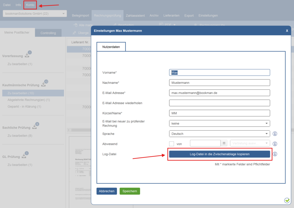Show info for Sprache setting

(x=275, y=134)
